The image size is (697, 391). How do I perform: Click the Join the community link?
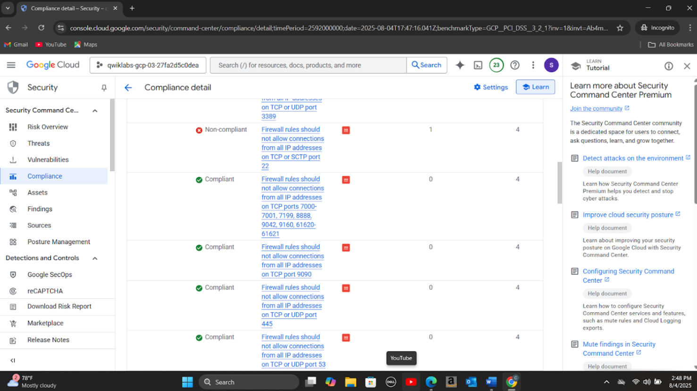click(596, 108)
